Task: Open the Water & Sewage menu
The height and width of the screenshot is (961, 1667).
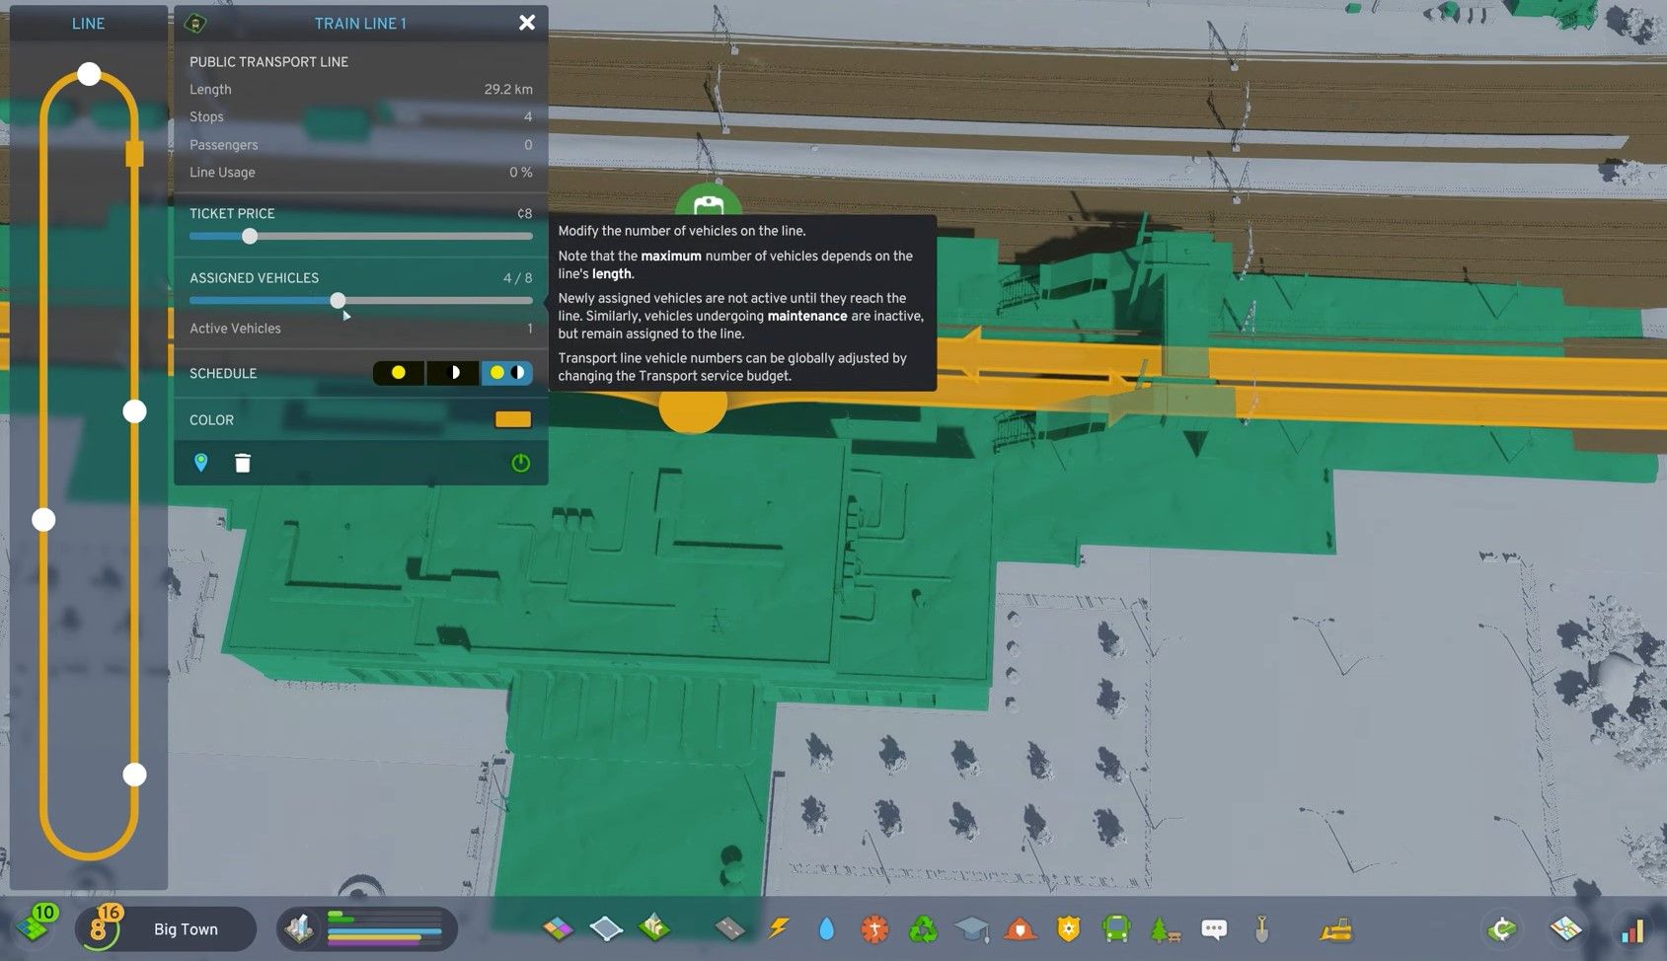Action: (x=826, y=928)
